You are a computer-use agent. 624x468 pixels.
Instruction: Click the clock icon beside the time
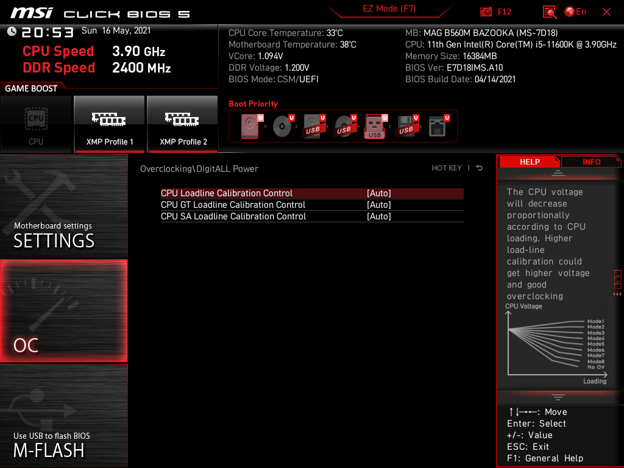[12, 32]
